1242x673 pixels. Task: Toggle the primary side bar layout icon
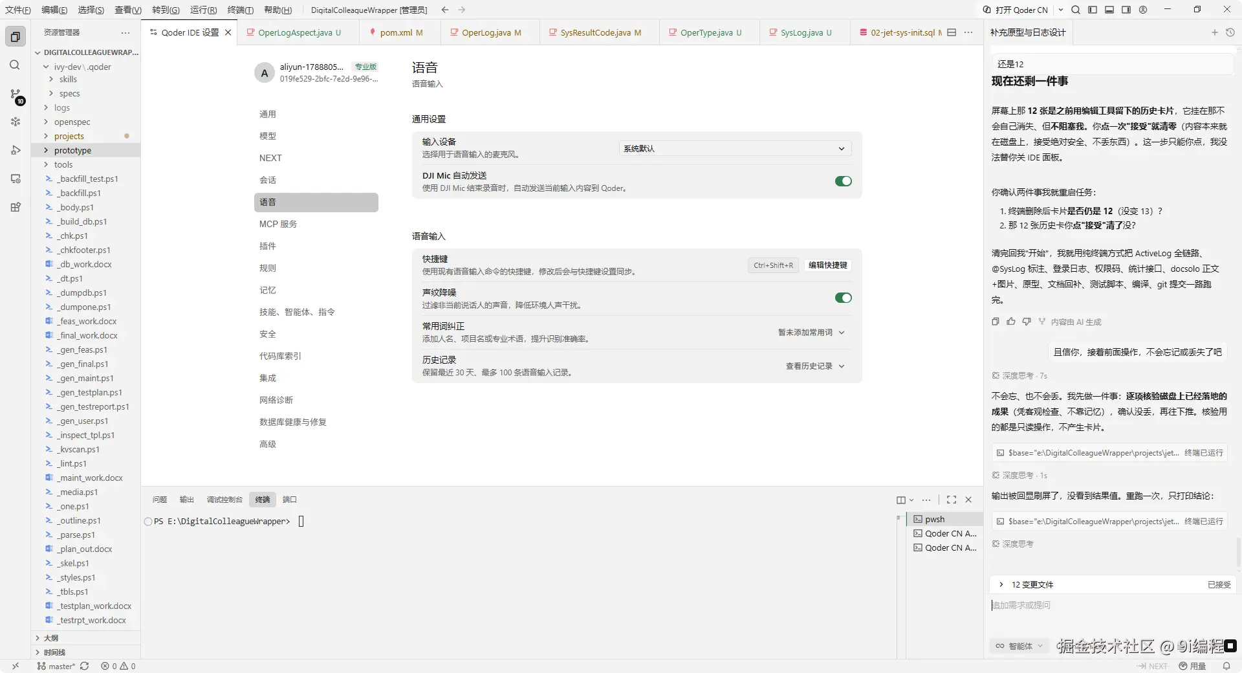tap(1093, 10)
